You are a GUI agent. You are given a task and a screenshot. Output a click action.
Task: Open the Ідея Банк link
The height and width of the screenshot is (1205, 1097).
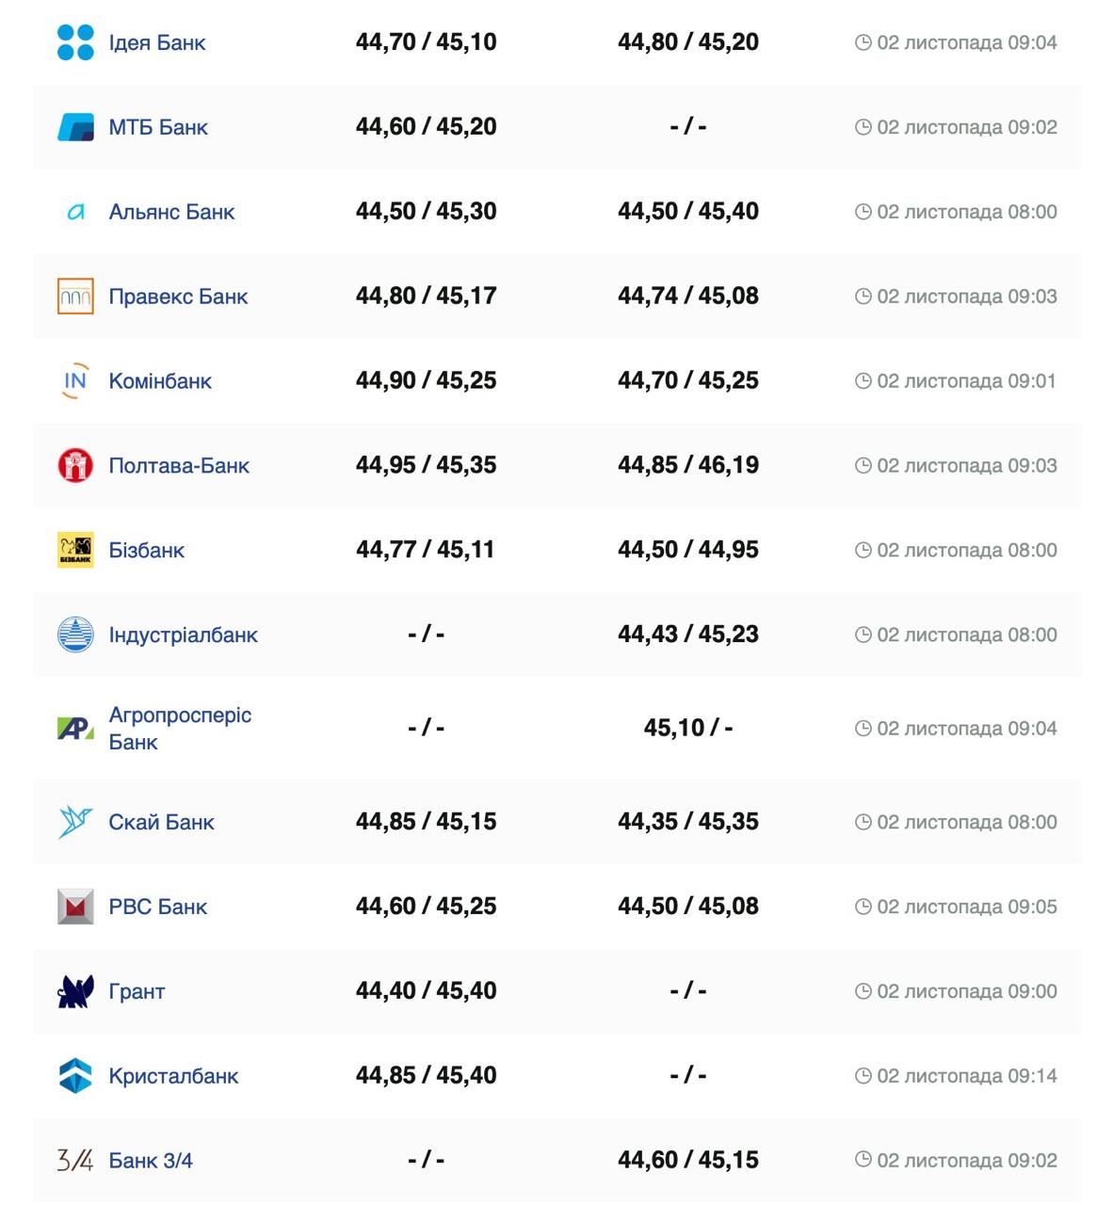156,42
